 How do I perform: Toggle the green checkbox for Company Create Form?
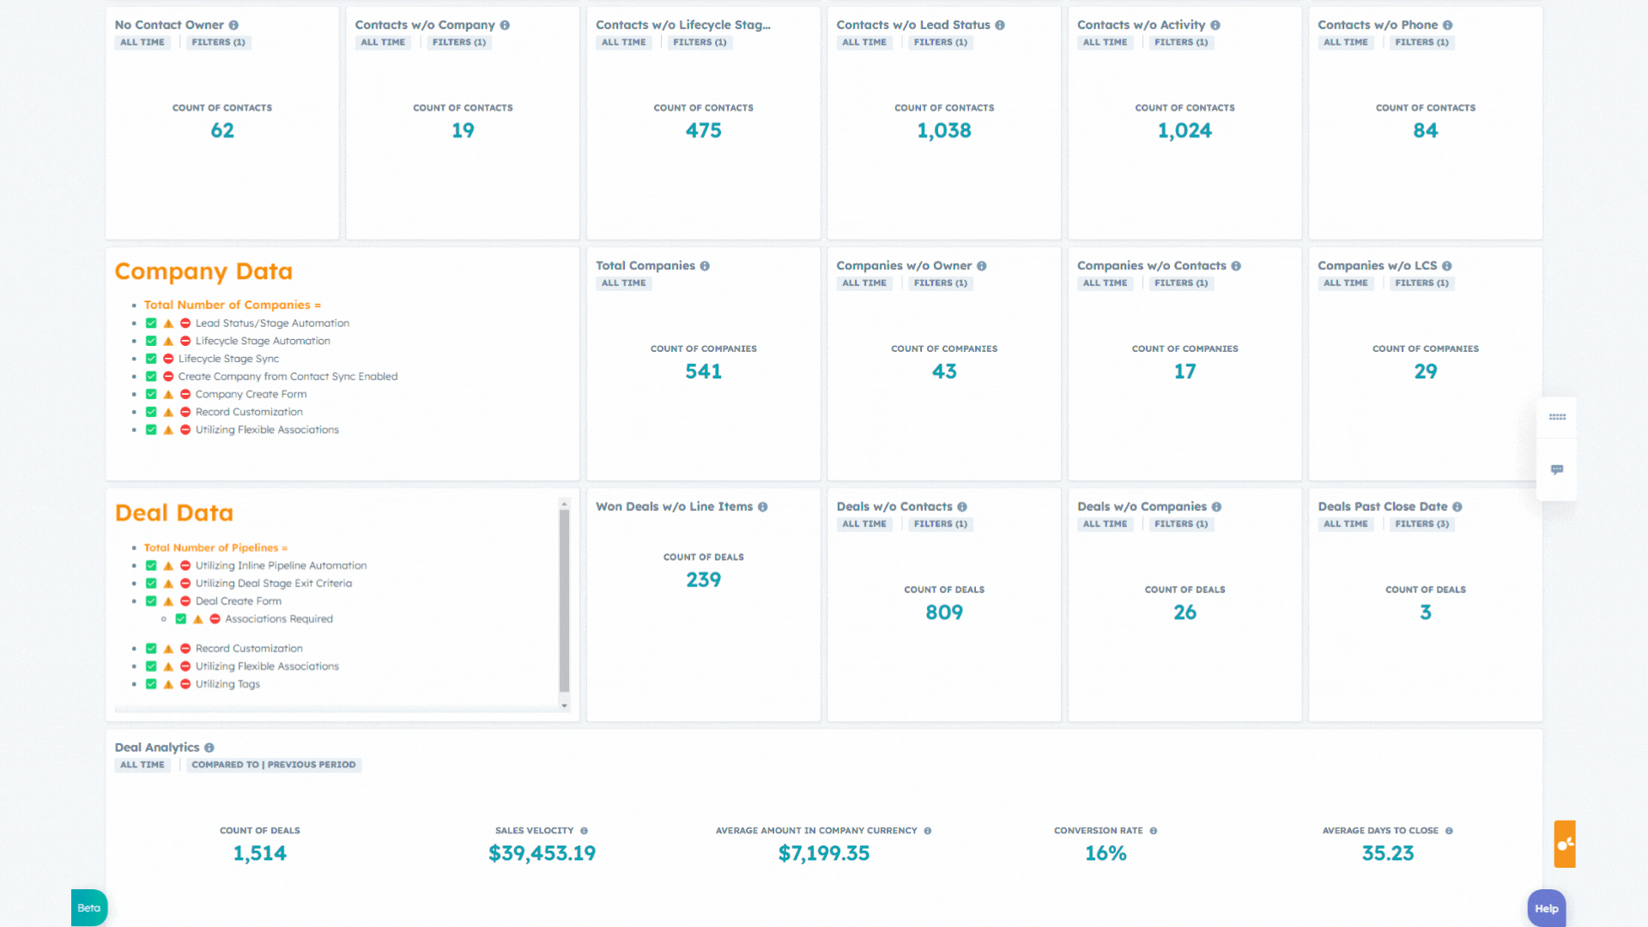point(151,394)
